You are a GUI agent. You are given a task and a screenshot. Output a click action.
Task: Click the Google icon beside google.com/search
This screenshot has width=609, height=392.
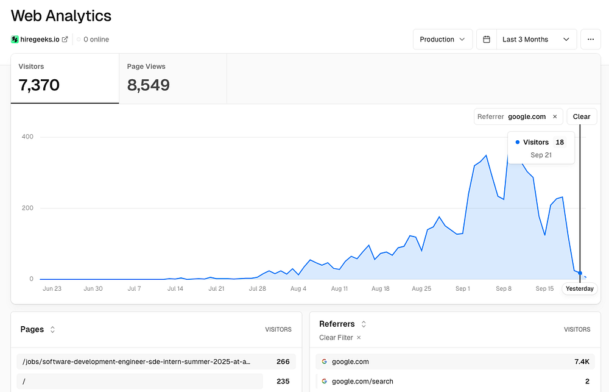pos(325,382)
